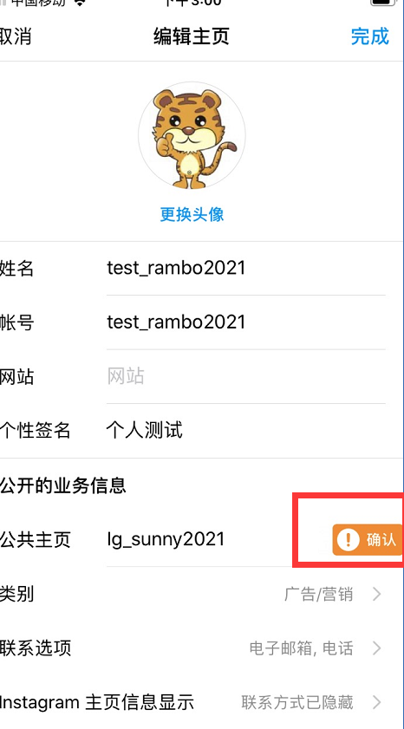Select the 公共主页 lg_sunny2021 entry
Screen dimensions: 404x729
(x=166, y=539)
